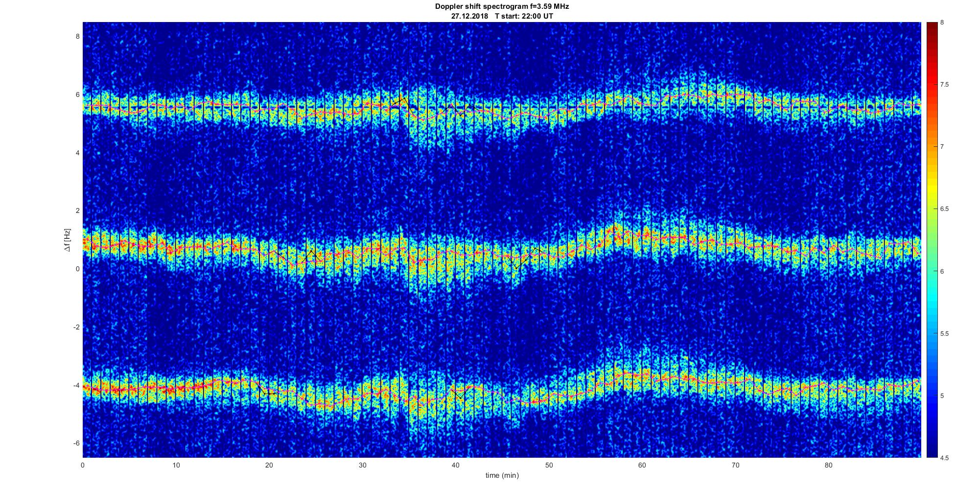Screen dimensions: 979x491
Task: Click the y-axis tick label 2
Action: (77, 210)
